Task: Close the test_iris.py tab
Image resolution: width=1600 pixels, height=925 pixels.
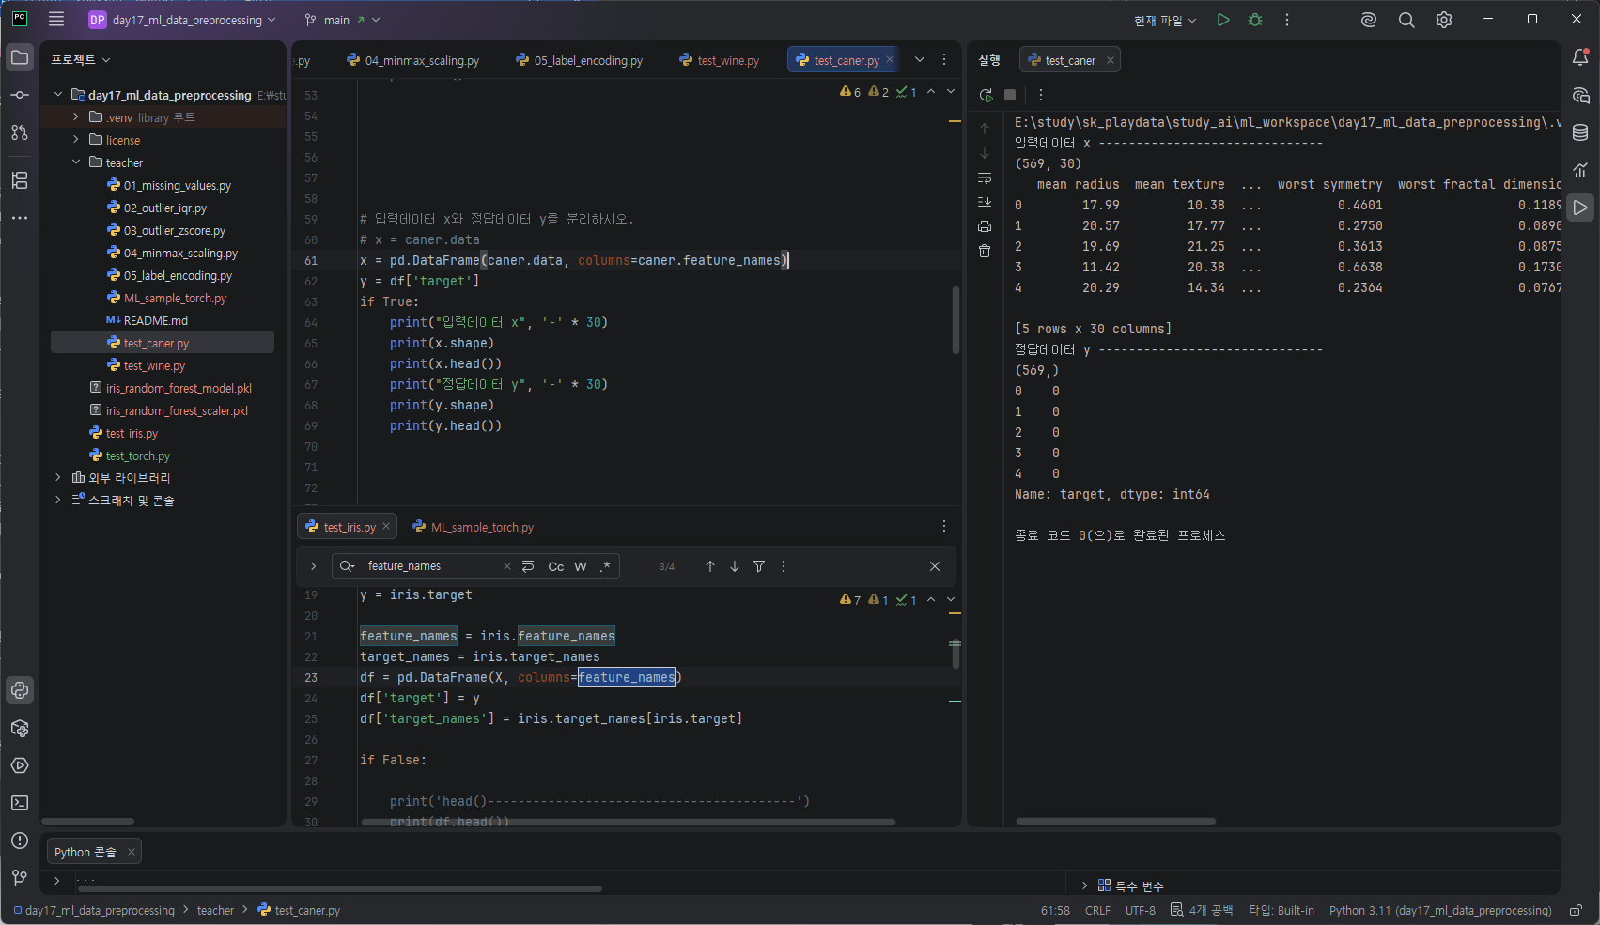Action: point(386,526)
